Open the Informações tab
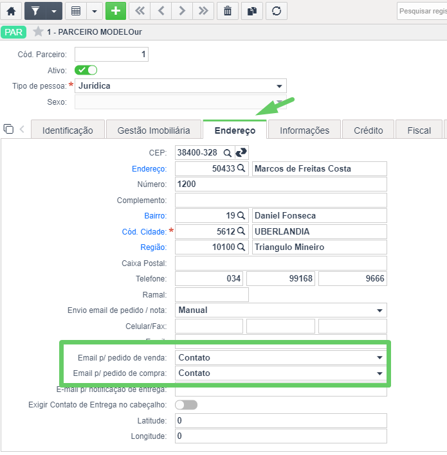Image resolution: width=447 pixels, height=455 pixels. coord(304,130)
